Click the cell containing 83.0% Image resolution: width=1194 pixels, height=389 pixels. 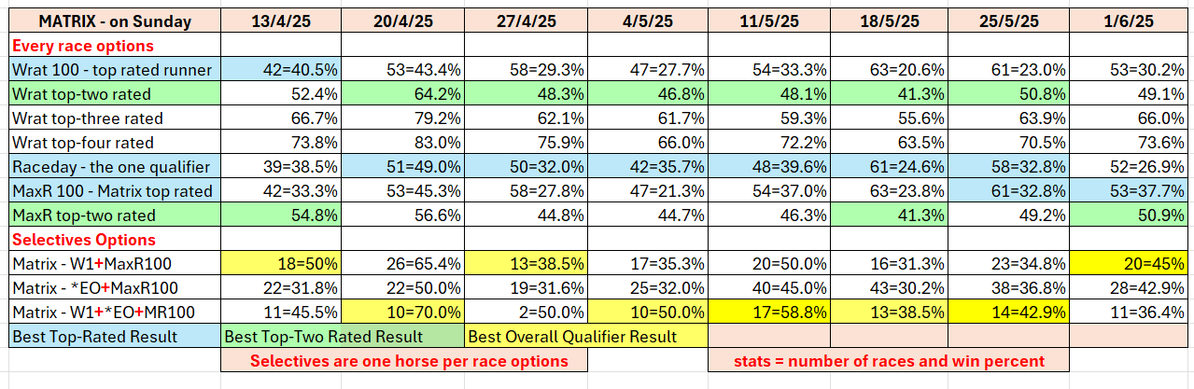(403, 143)
